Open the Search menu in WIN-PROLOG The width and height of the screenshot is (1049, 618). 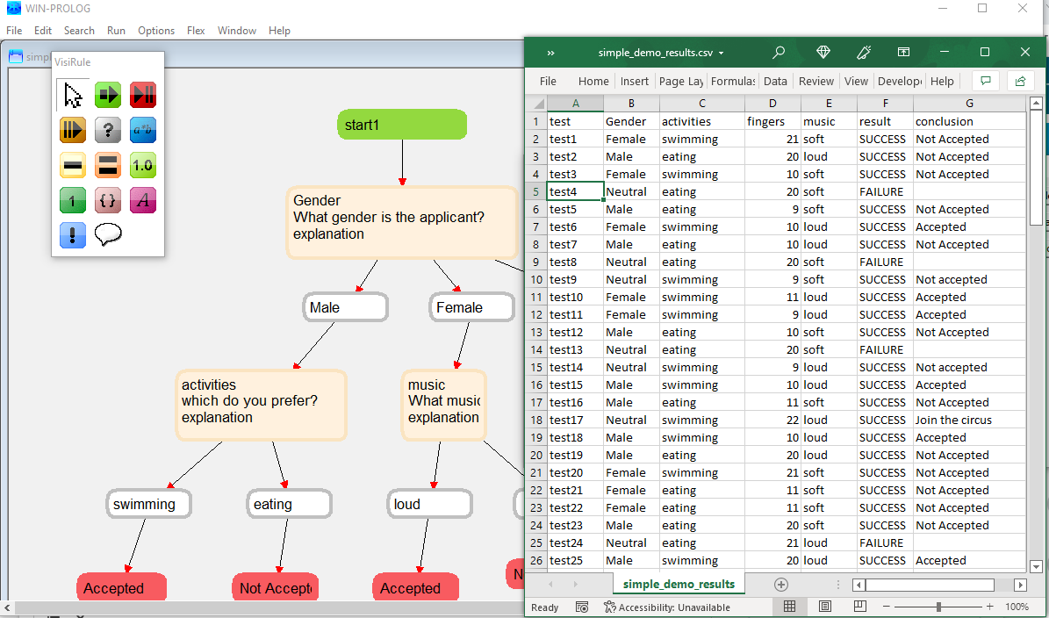click(79, 31)
